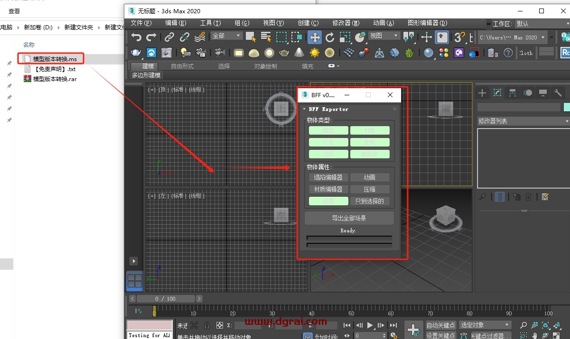This screenshot has width=570, height=339.
Task: Select the Link tool chain icon
Action: tap(169, 37)
